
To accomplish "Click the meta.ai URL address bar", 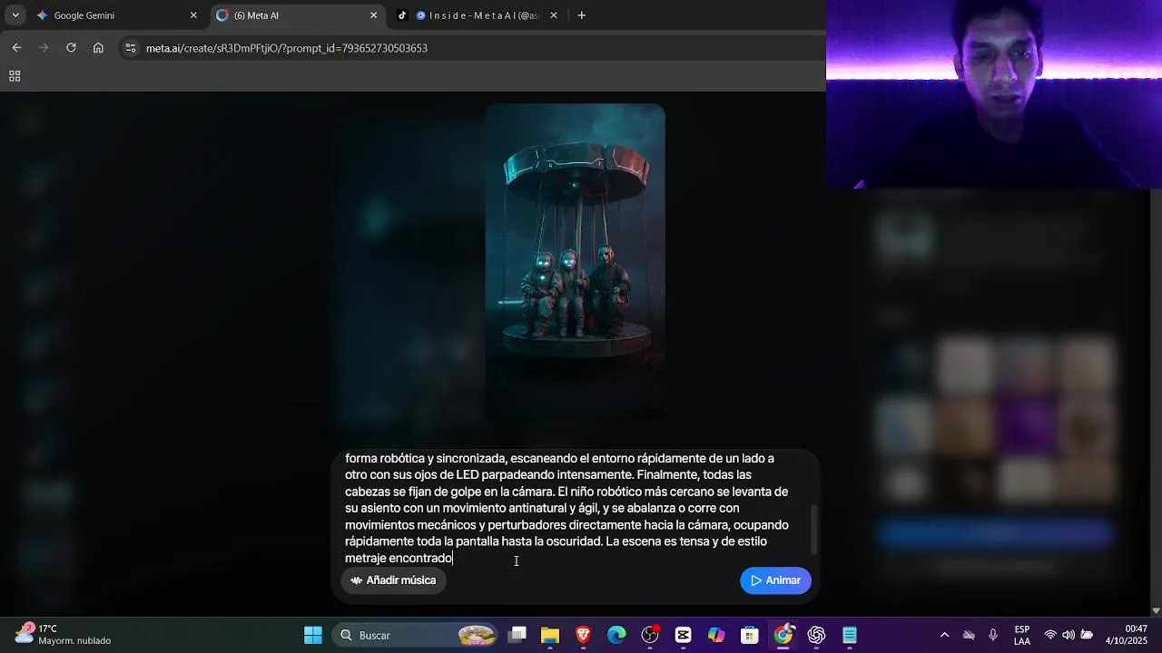I will 472,48.
